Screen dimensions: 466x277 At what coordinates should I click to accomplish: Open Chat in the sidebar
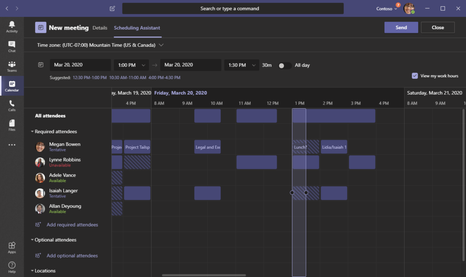click(x=12, y=46)
